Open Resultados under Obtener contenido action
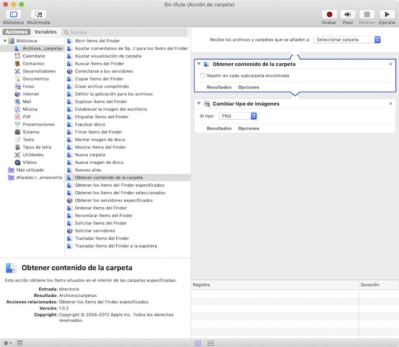399x347 pixels. click(x=219, y=87)
